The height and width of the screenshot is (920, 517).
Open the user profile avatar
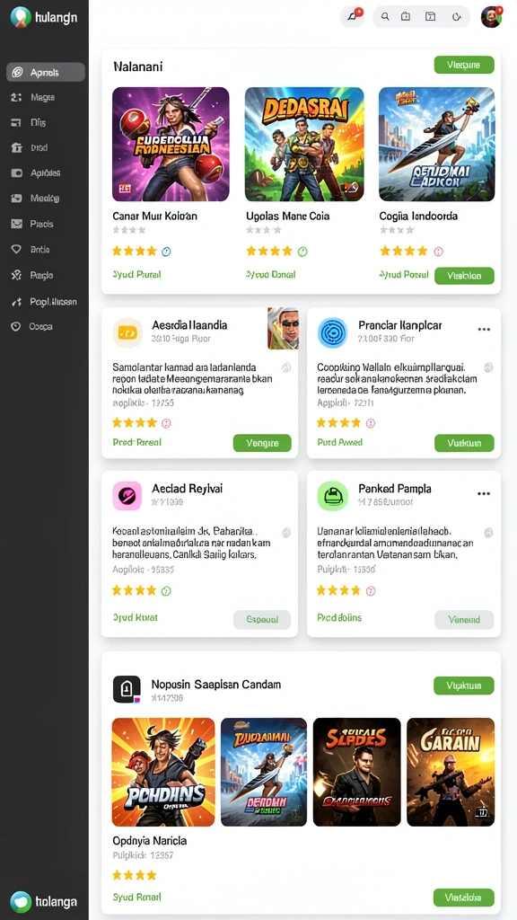click(x=491, y=16)
